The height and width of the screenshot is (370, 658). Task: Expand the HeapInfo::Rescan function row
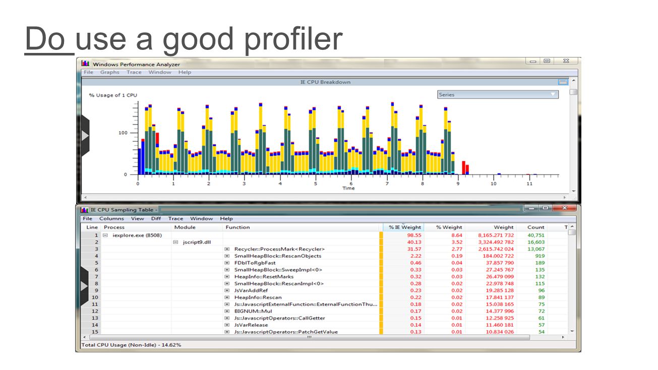[x=227, y=297]
